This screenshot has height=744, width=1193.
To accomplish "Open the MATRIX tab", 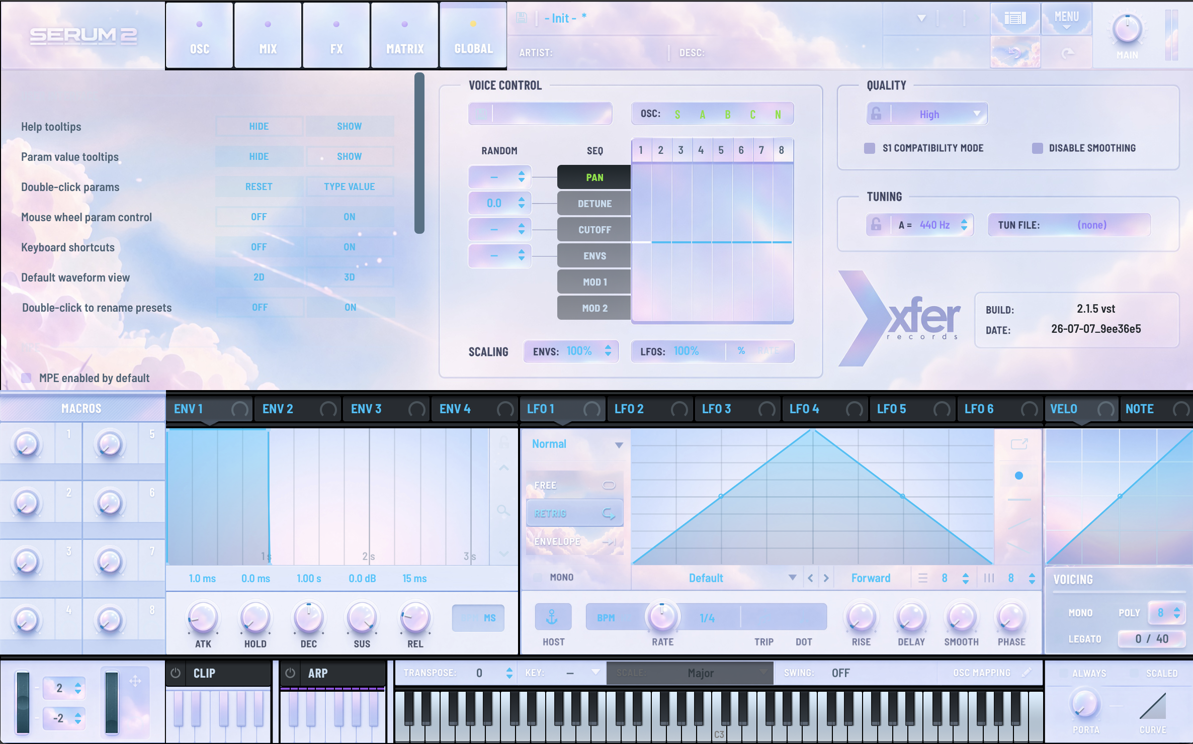I will [x=404, y=35].
